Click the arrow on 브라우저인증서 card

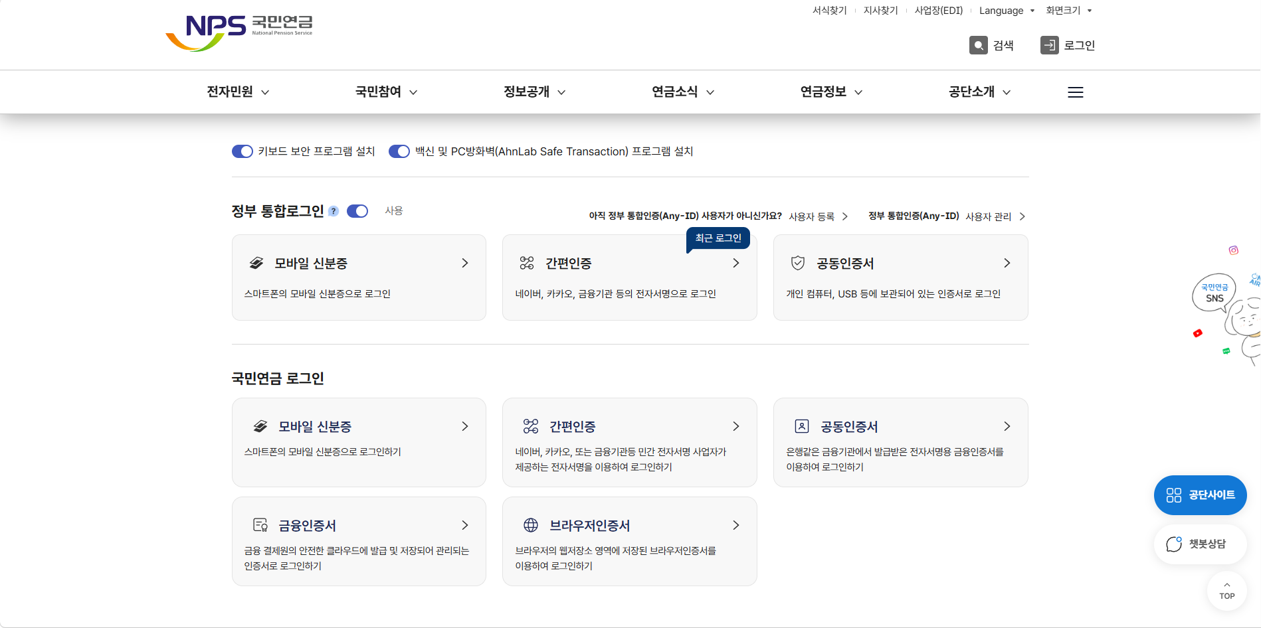tap(735, 525)
